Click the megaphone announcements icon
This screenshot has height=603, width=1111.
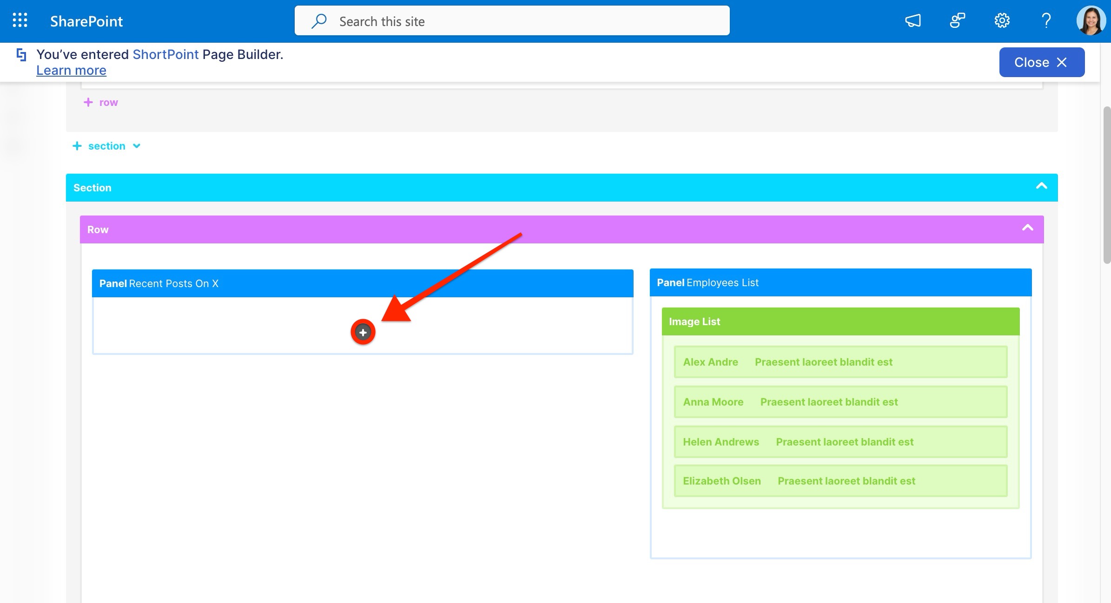click(x=913, y=20)
